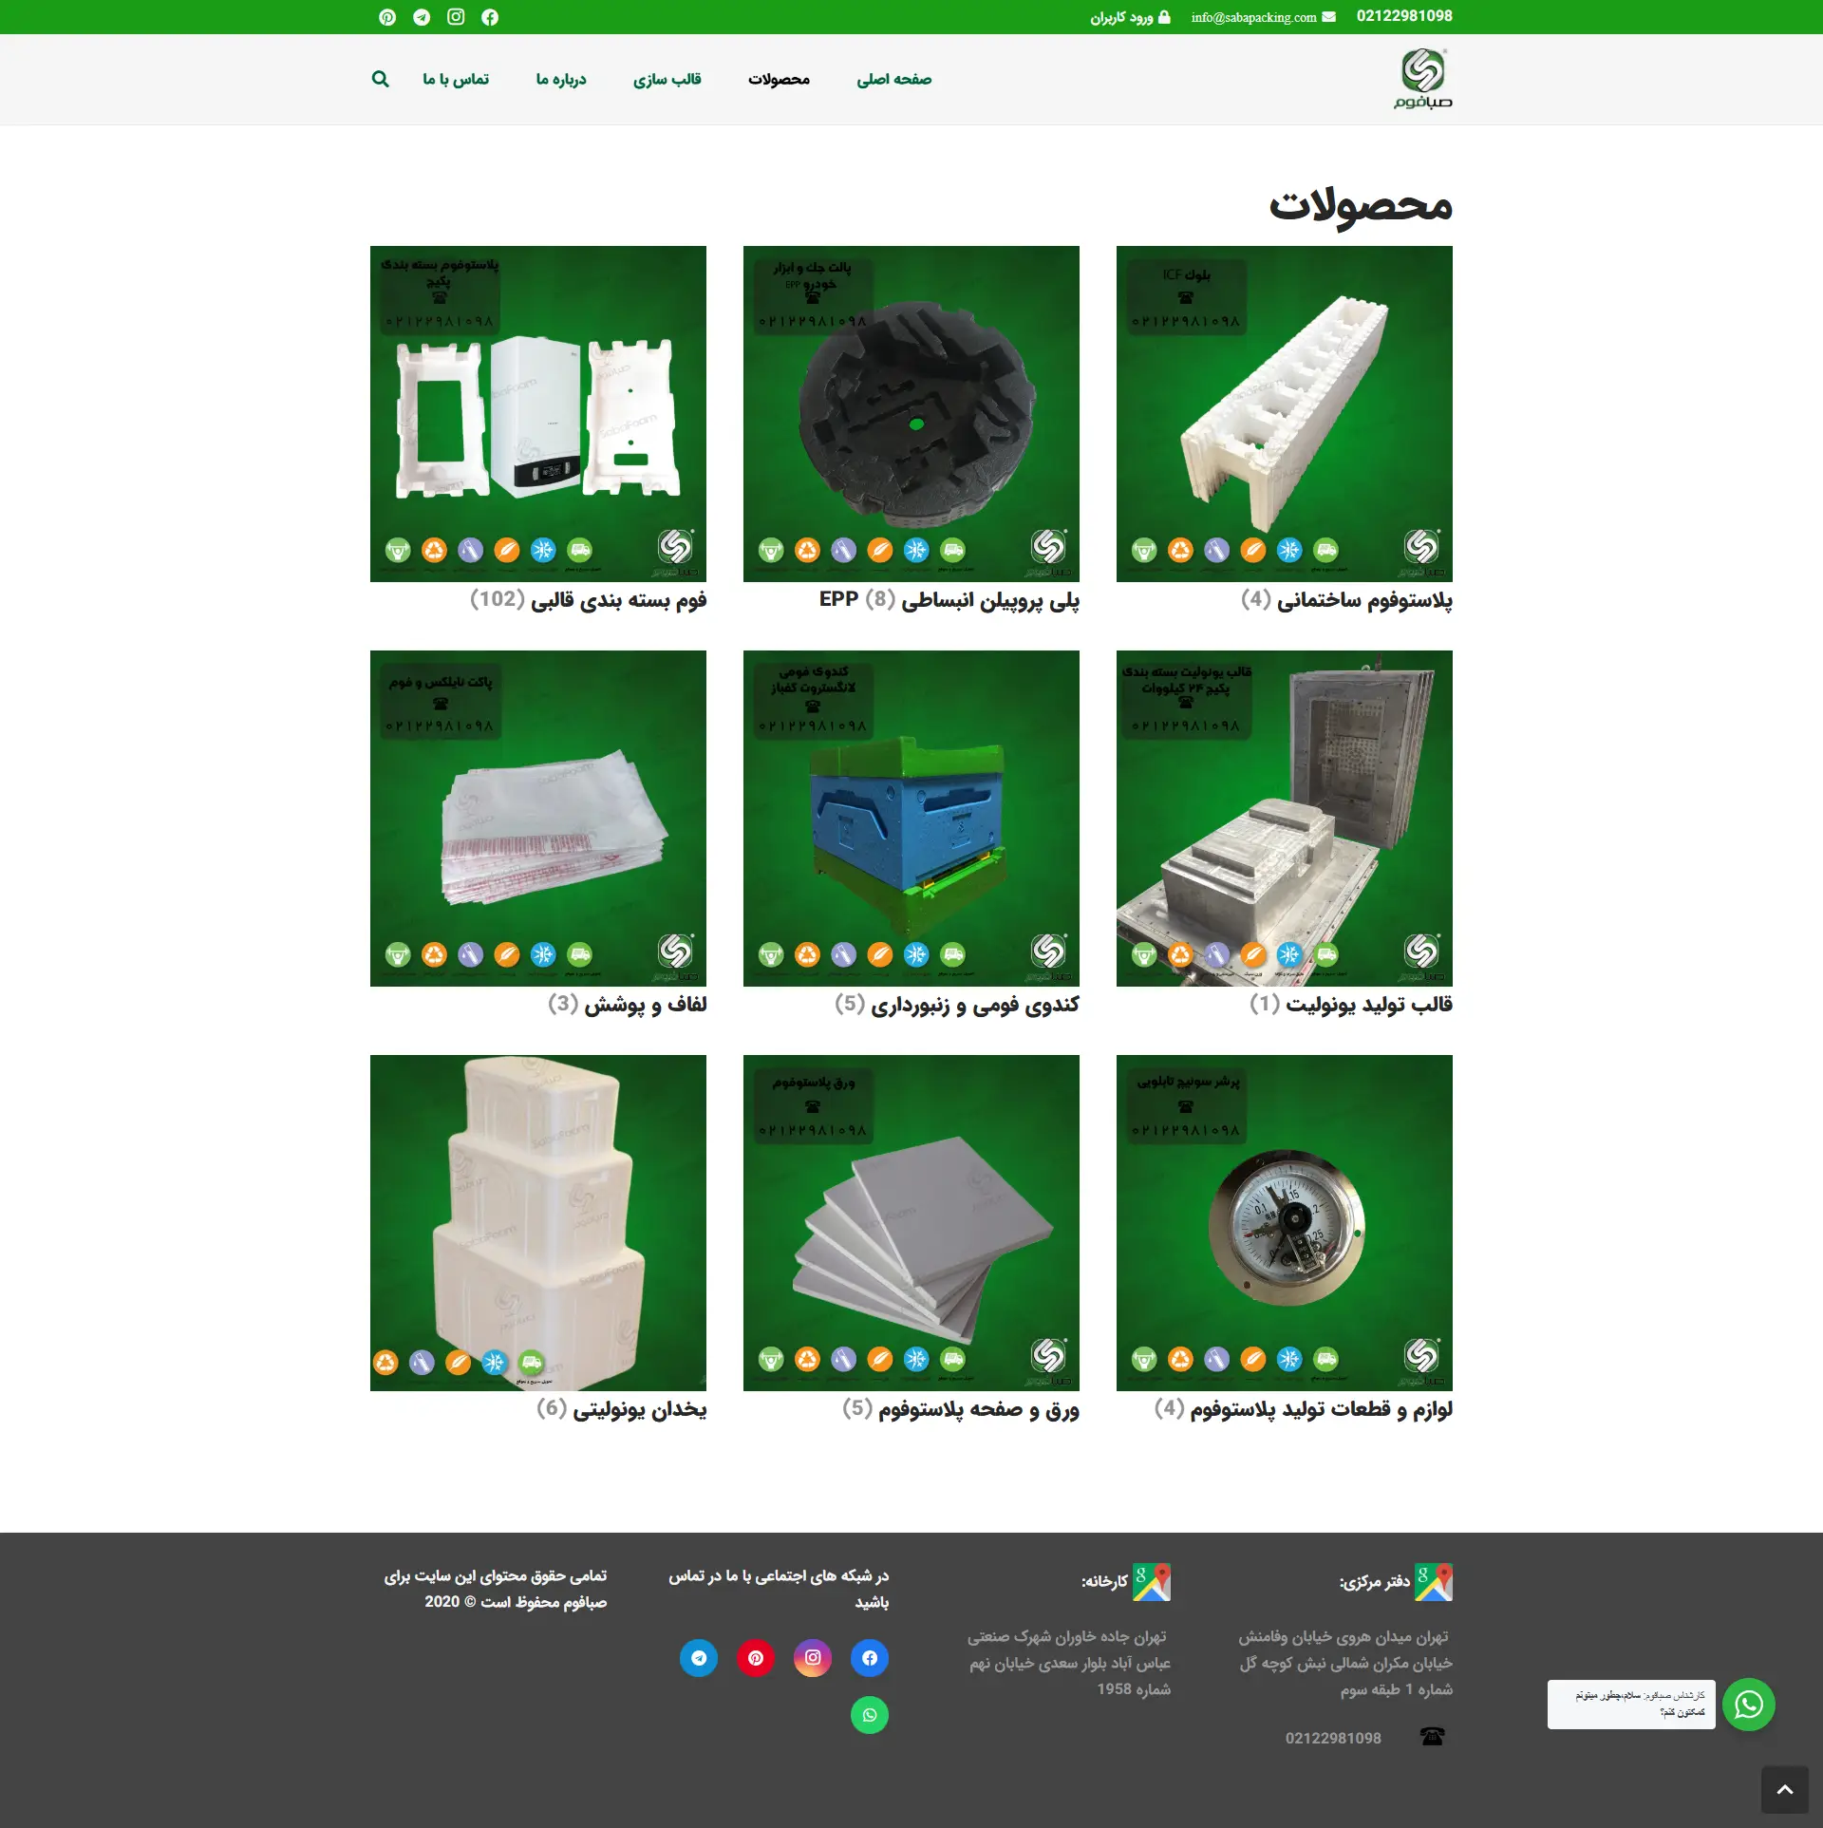Open فوم بسته بندی قالبی category link

pos(617,600)
